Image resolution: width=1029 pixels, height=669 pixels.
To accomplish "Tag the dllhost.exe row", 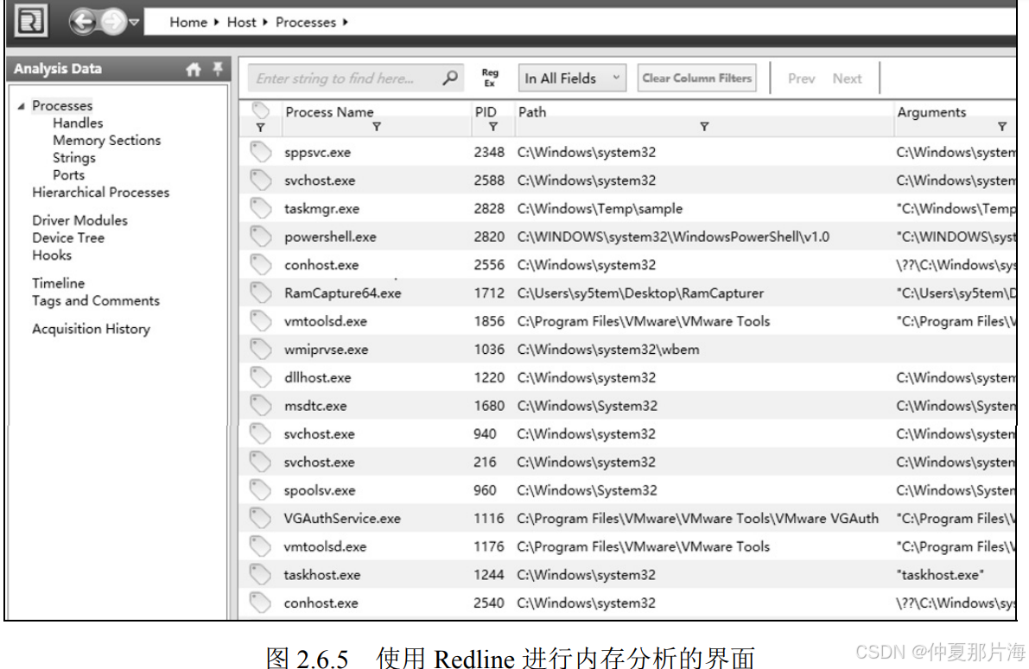I will click(261, 378).
